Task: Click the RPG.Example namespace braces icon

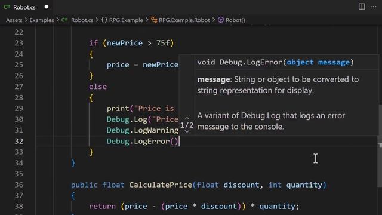Action: point(104,20)
